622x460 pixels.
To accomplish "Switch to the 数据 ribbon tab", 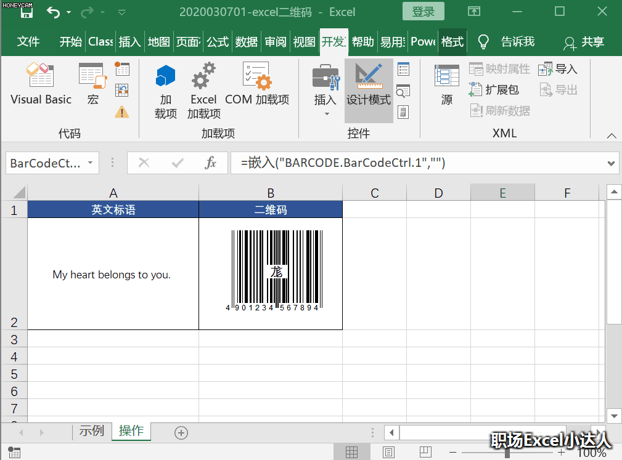I will coord(247,41).
